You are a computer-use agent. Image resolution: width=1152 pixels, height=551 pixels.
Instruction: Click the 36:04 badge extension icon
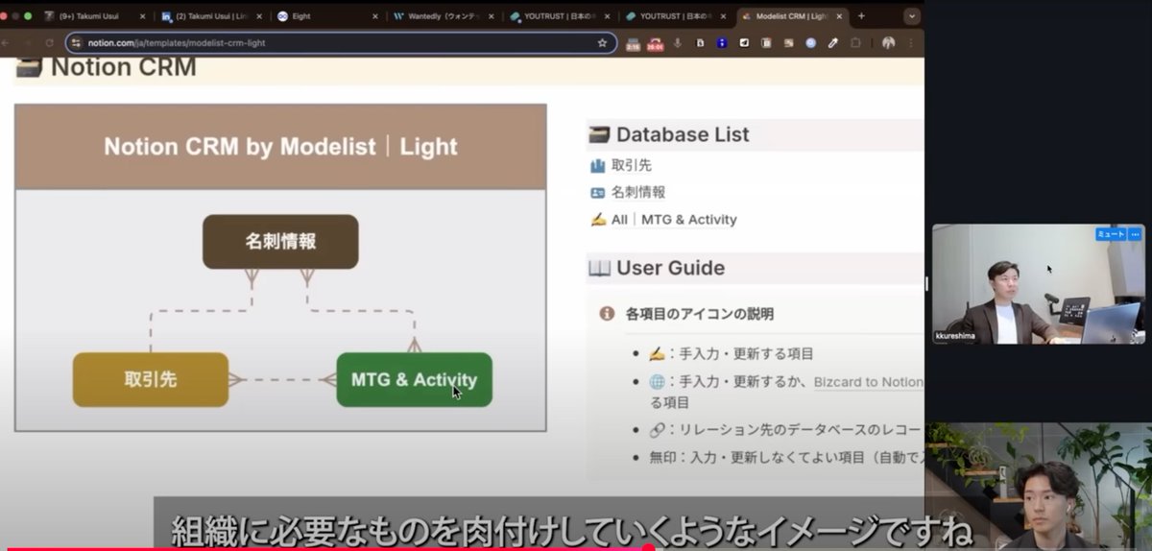pyautogui.click(x=655, y=43)
